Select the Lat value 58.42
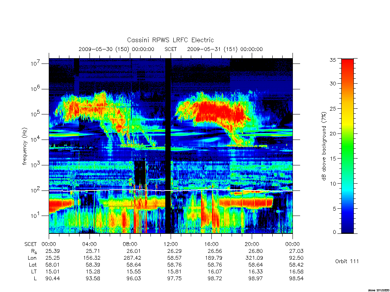This screenshot has width=390, height=292. point(296,265)
